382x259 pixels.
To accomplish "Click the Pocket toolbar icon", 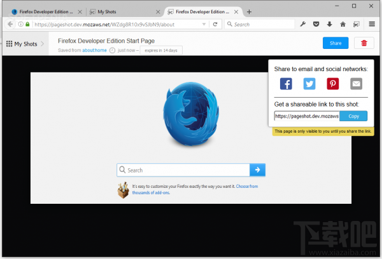I will (x=316, y=24).
